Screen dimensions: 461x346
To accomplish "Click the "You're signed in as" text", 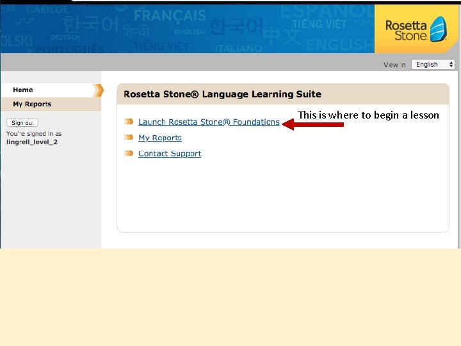I will 34,133.
